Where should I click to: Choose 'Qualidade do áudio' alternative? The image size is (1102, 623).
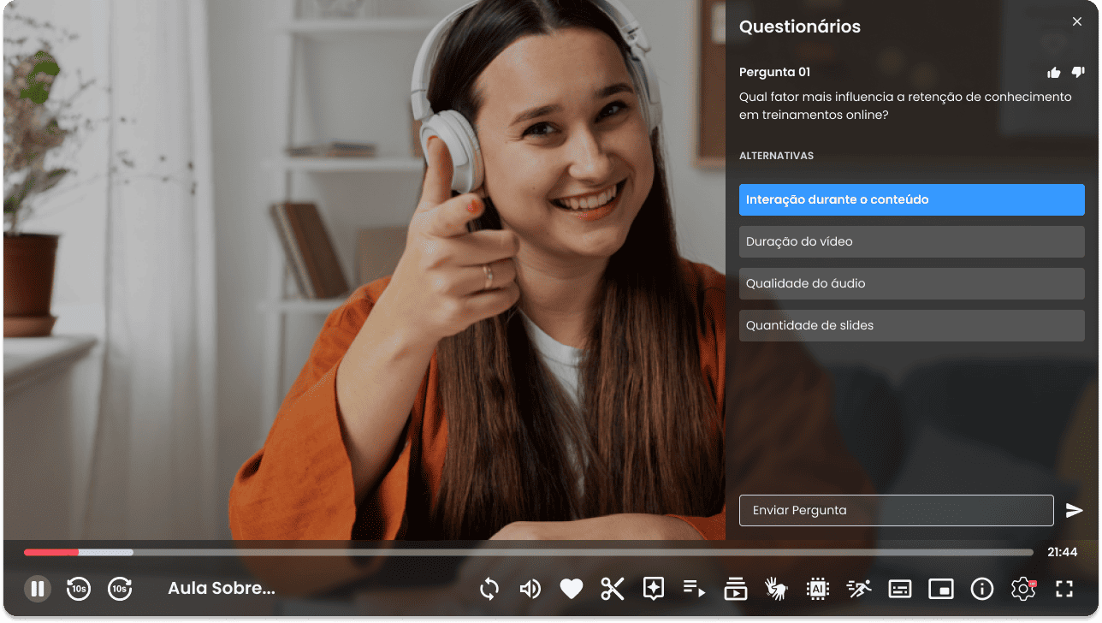click(x=911, y=283)
